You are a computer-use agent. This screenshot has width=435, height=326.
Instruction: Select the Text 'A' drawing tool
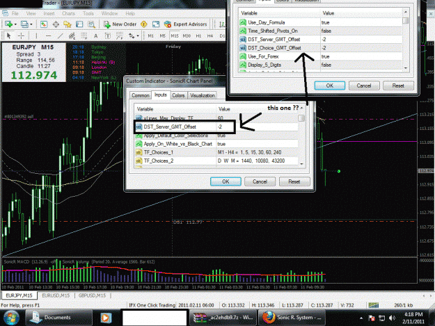(96, 35)
